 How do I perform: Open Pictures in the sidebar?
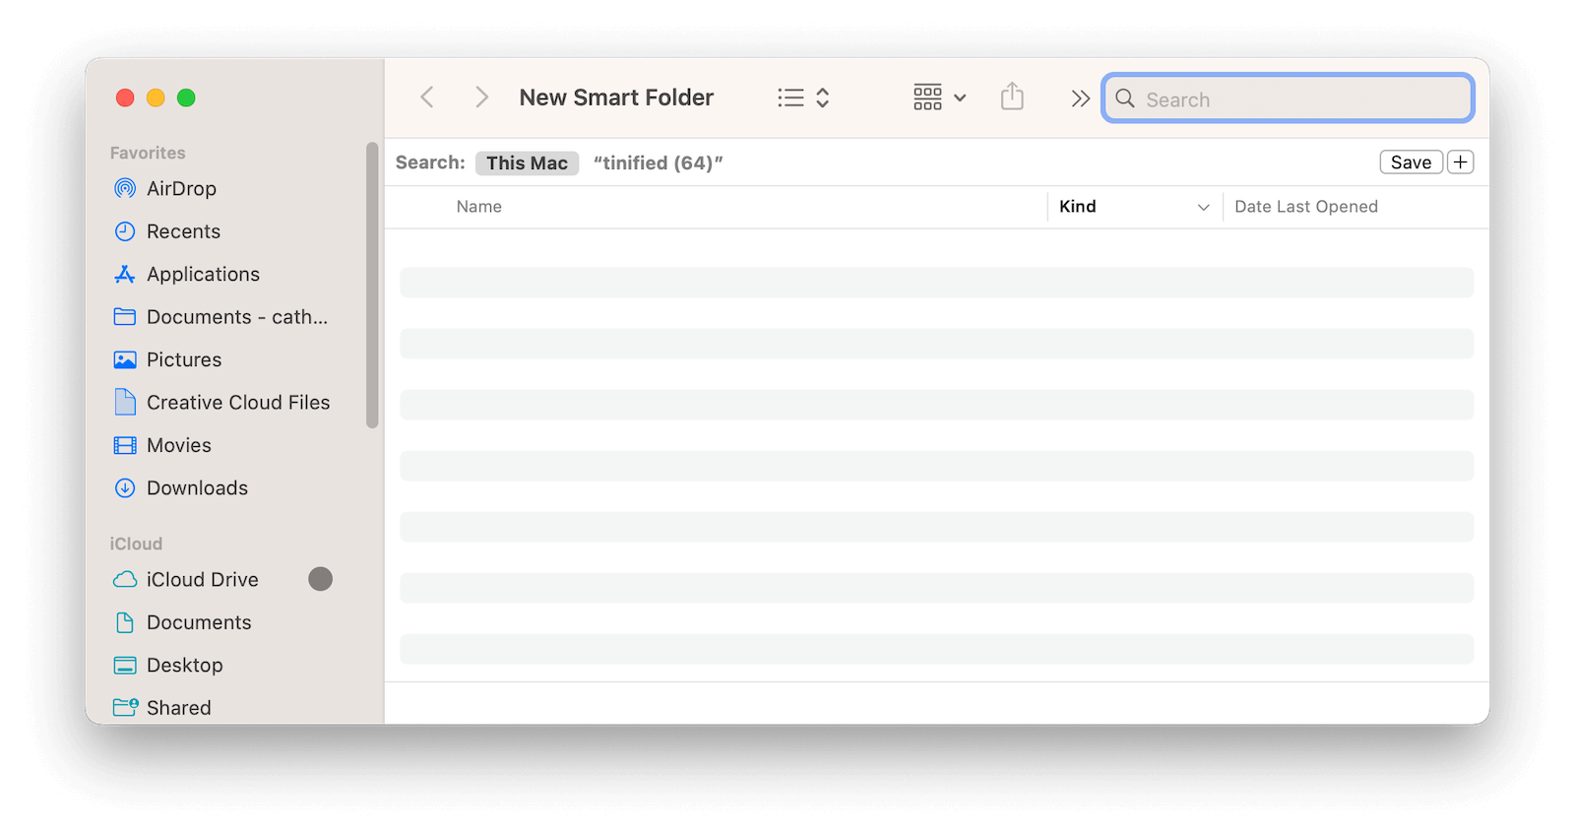[184, 359]
